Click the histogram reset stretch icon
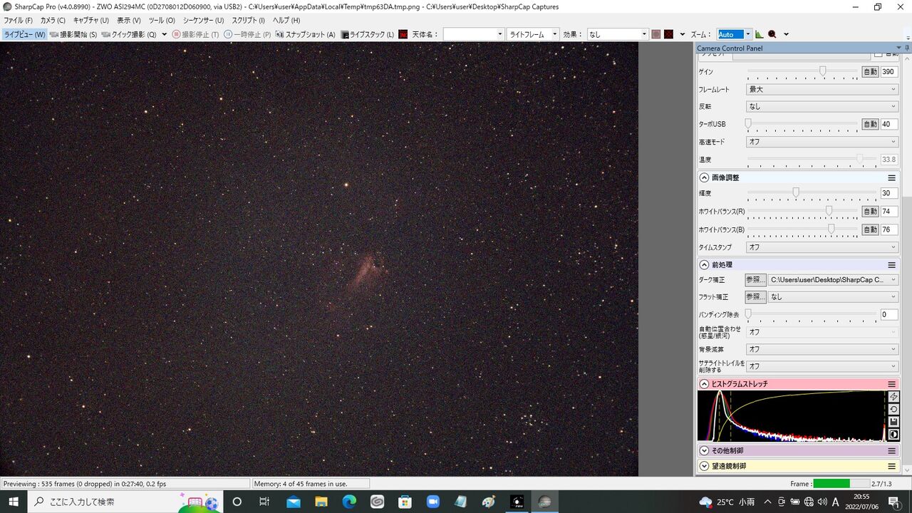 coord(893,410)
